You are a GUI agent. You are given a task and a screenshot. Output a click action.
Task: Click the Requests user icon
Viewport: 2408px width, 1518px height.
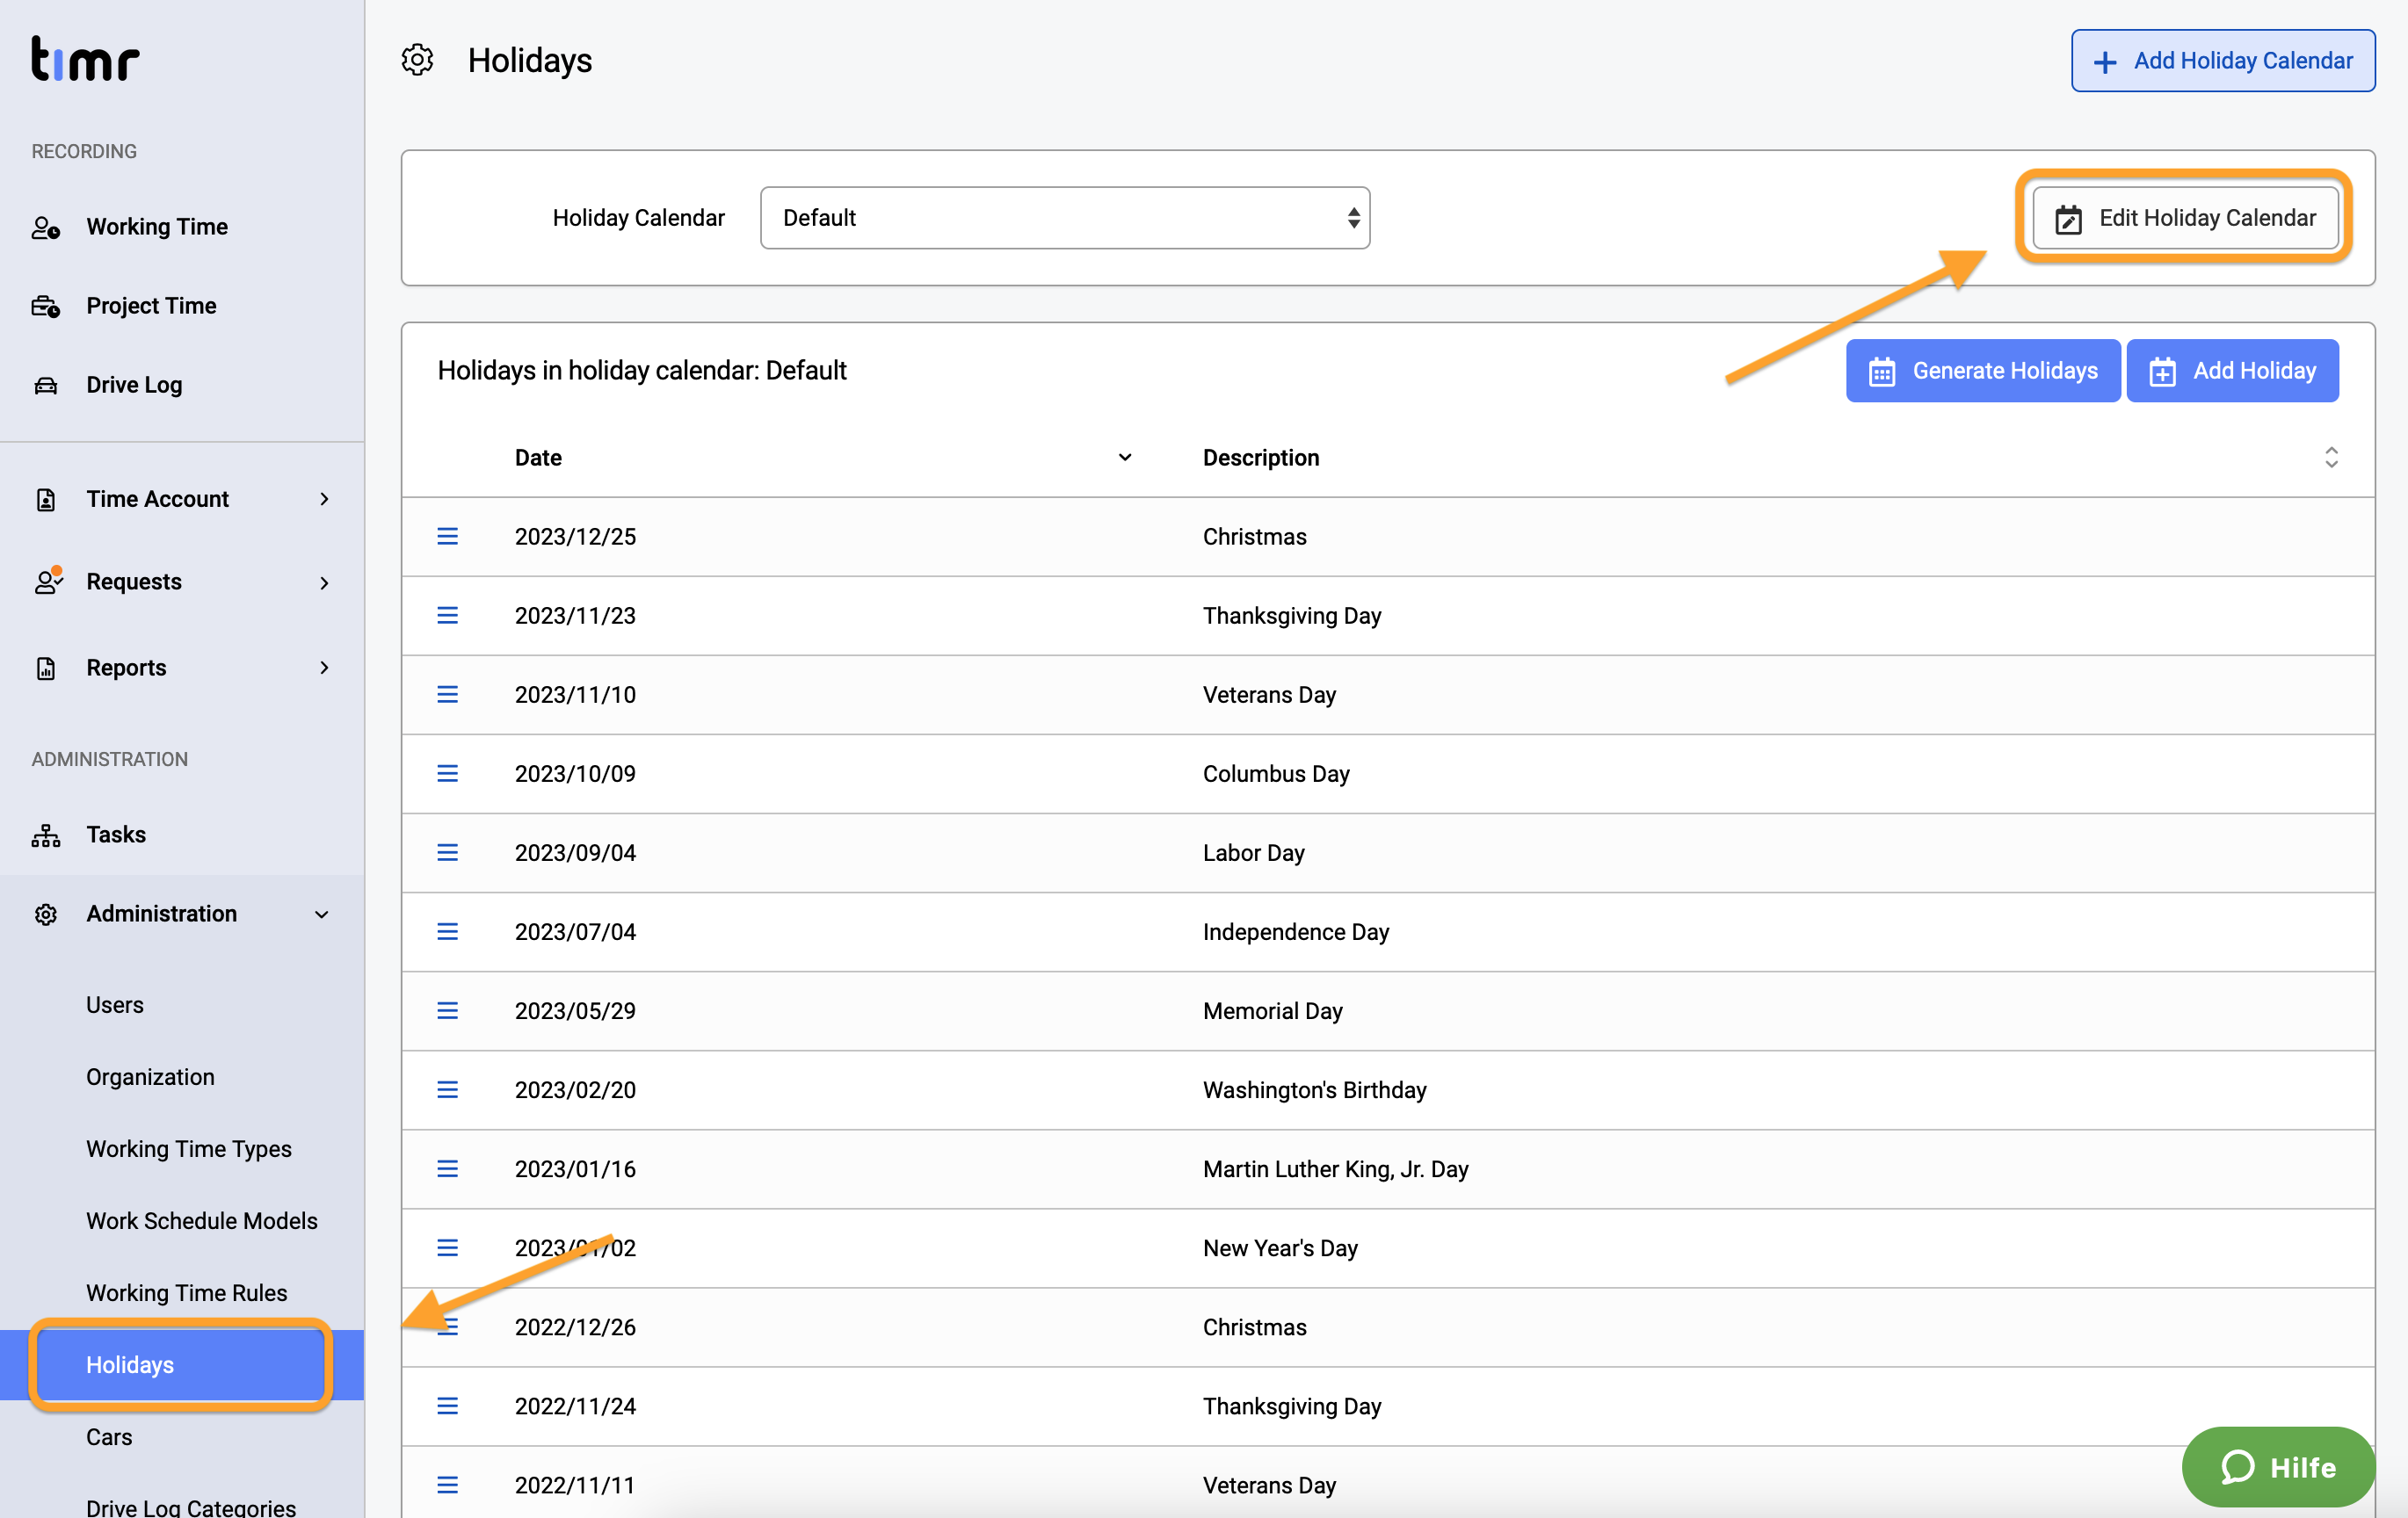48,582
